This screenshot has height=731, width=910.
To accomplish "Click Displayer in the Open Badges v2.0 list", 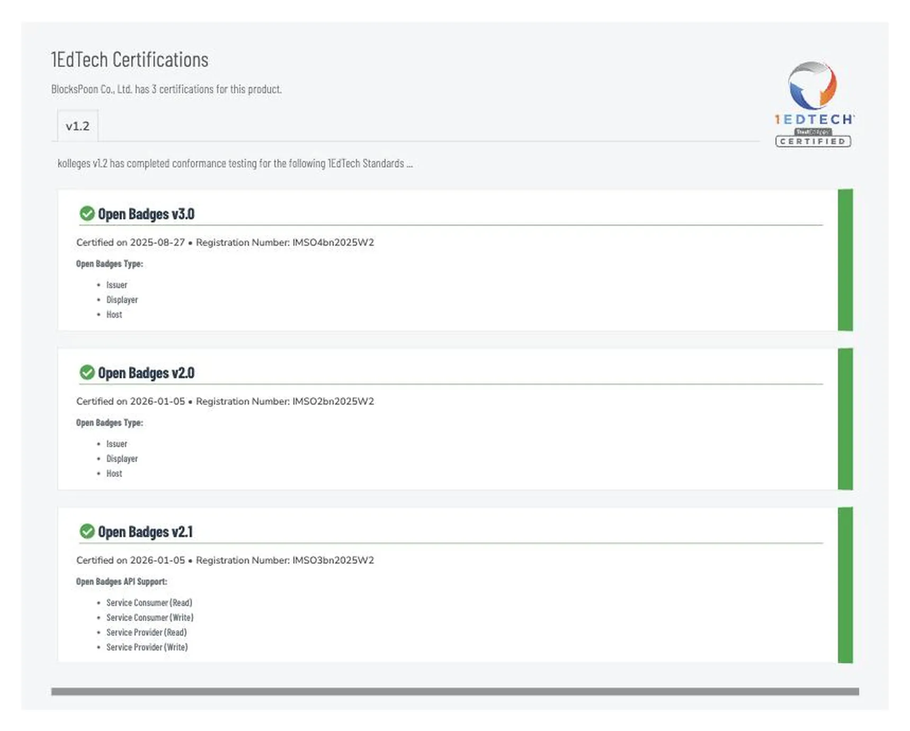I will coord(122,459).
